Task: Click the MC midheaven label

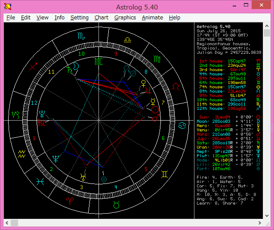Action: coord(99,62)
